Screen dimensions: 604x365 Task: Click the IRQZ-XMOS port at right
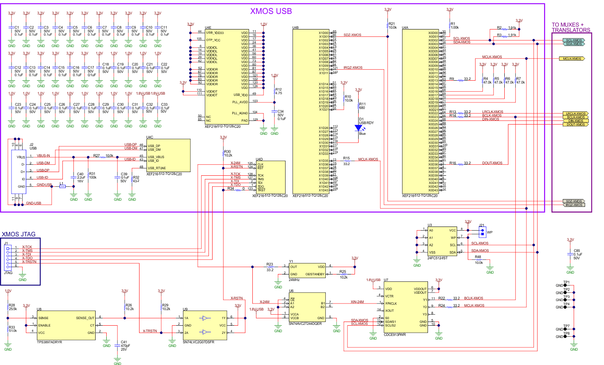[x=574, y=205]
